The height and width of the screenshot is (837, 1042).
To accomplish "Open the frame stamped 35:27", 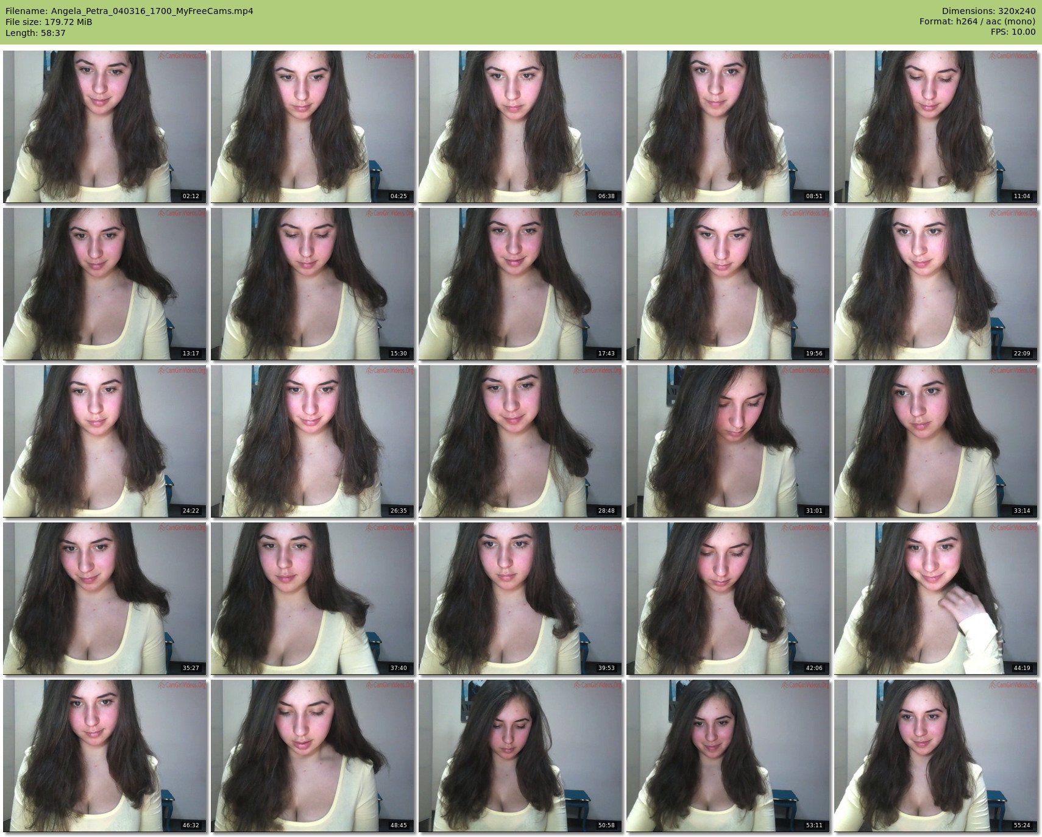I will coord(105,598).
